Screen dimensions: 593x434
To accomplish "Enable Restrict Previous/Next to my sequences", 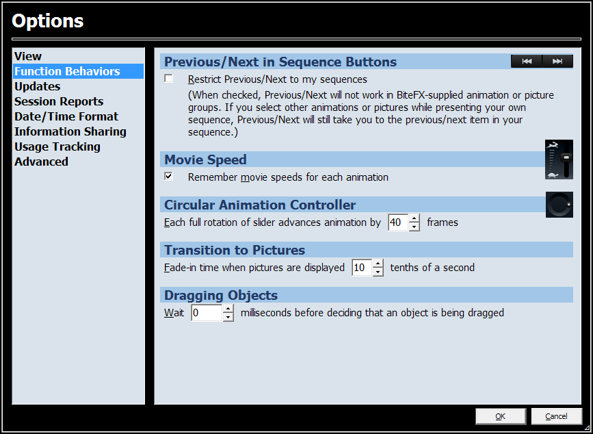I will pyautogui.click(x=169, y=79).
